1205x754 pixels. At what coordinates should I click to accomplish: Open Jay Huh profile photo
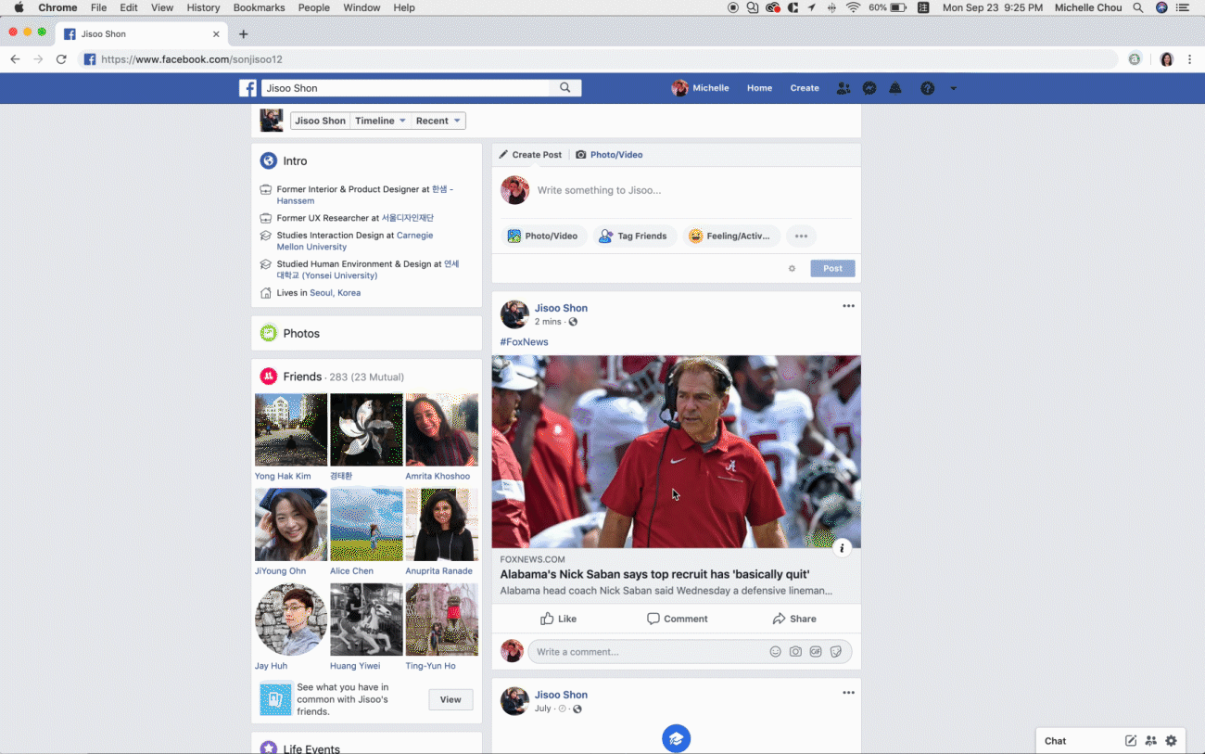(x=291, y=619)
